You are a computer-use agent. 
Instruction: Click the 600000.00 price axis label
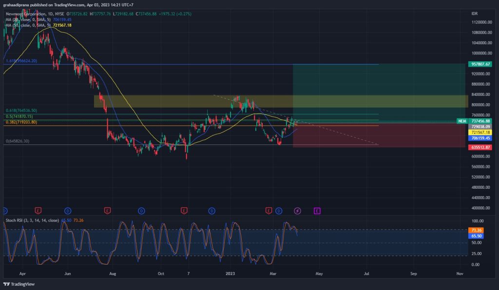coord(481,156)
